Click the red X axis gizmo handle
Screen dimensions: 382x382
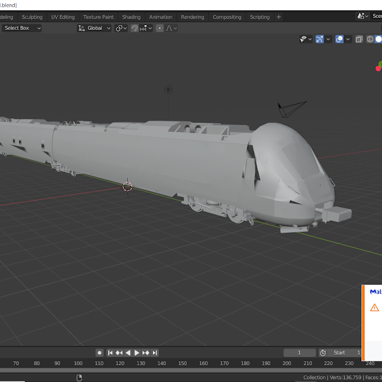[378, 69]
